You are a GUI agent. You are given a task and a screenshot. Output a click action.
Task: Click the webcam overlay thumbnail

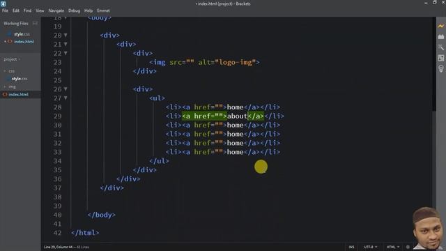[x=429, y=229]
